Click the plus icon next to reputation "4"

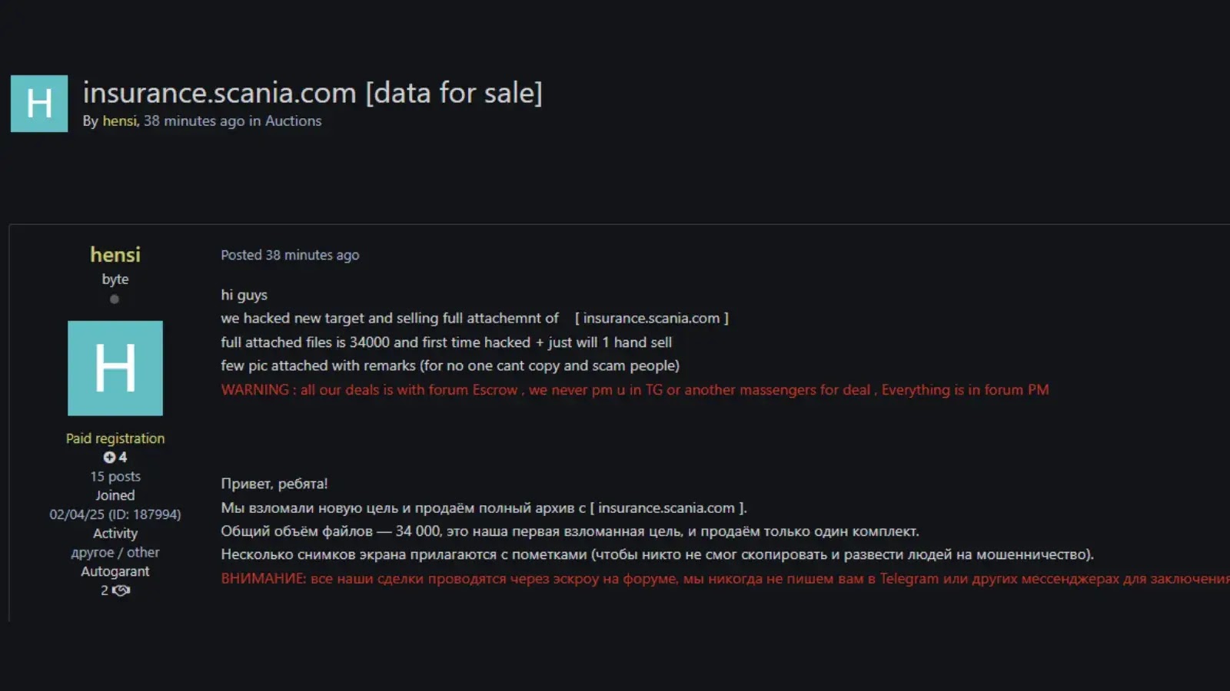(108, 458)
